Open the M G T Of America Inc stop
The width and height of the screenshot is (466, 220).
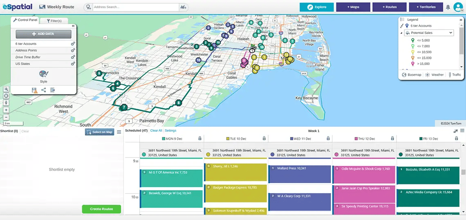172,178
